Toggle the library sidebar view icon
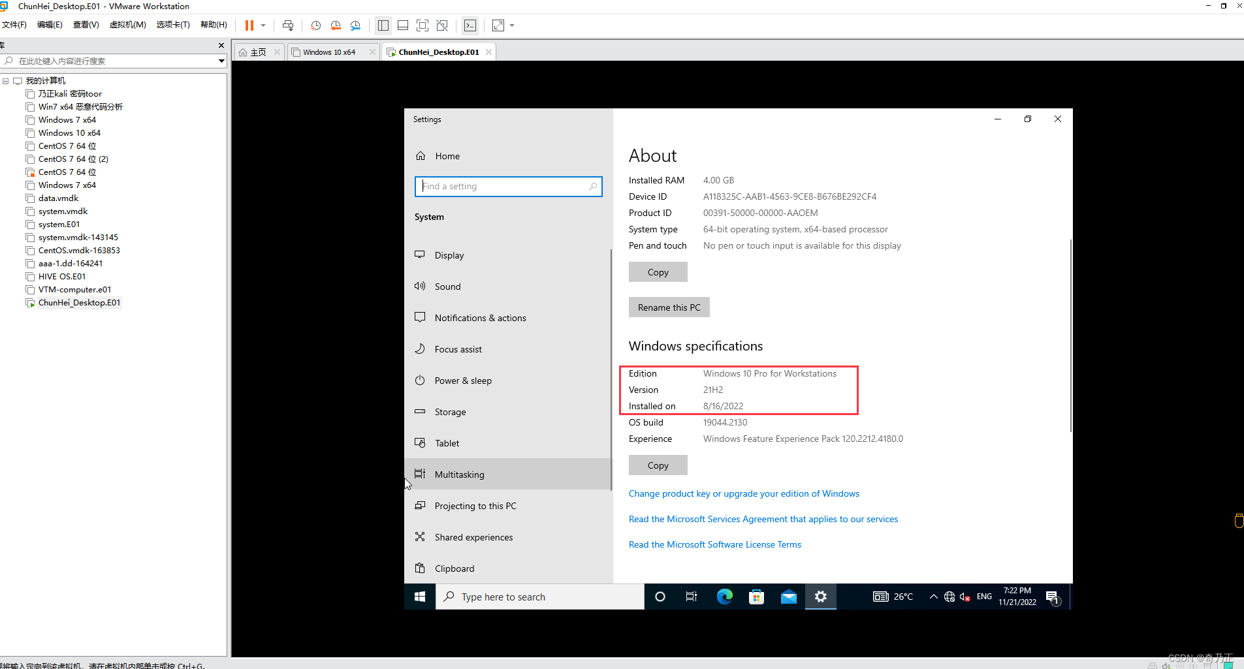The height and width of the screenshot is (669, 1244). coord(383,25)
